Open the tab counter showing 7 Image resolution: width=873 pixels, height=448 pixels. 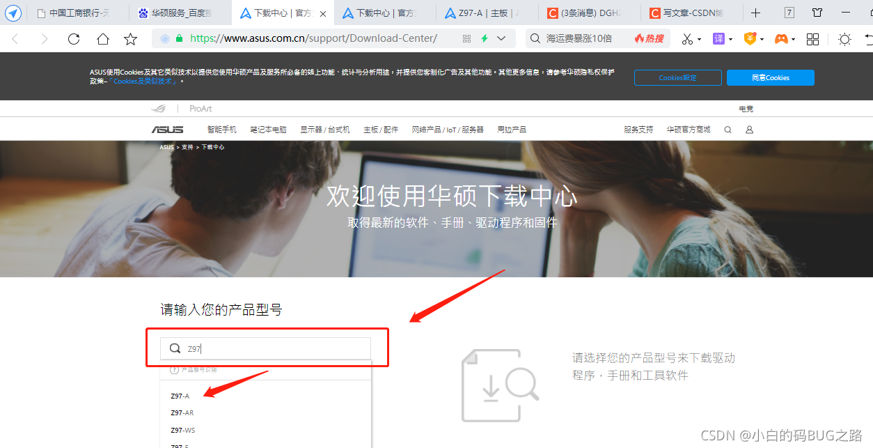(789, 13)
